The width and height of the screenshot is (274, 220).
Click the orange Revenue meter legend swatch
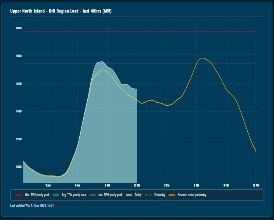[x=172, y=195]
